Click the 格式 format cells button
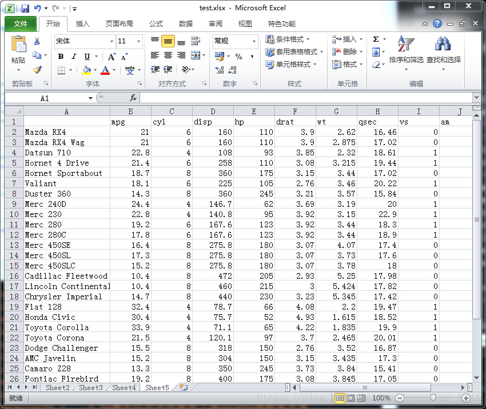 (x=347, y=65)
